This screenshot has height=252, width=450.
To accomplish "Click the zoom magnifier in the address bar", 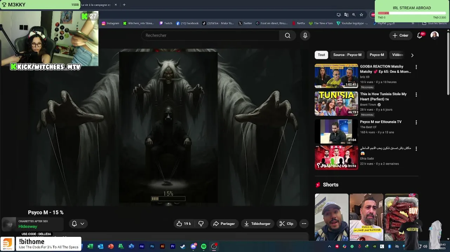I will (x=354, y=15).
